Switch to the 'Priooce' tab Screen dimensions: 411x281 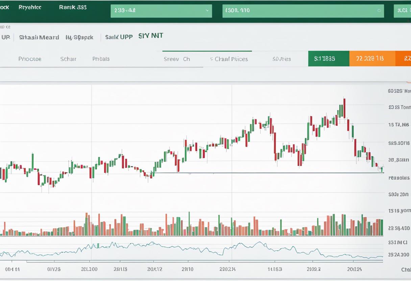(x=30, y=59)
